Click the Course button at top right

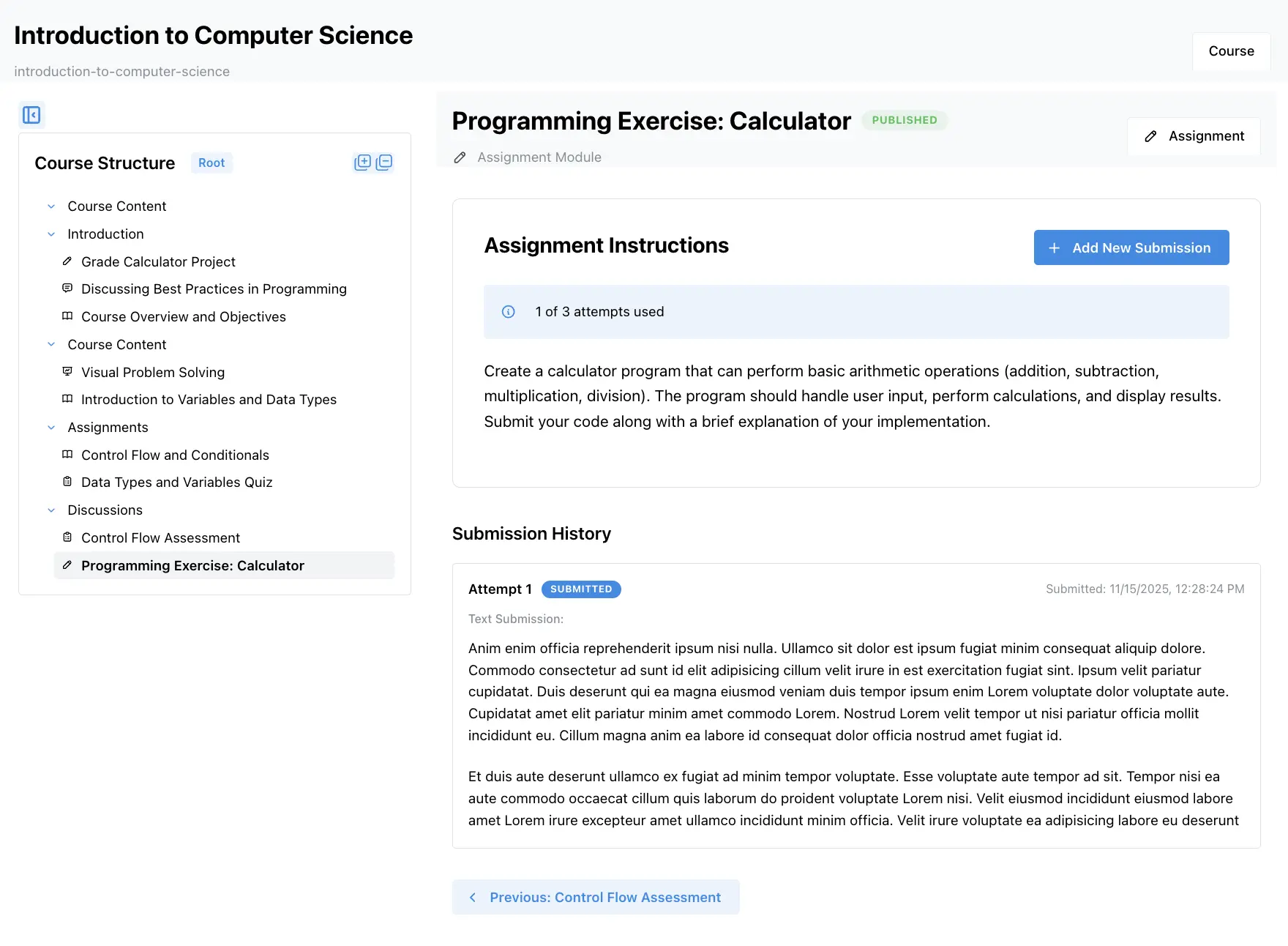pyautogui.click(x=1231, y=51)
